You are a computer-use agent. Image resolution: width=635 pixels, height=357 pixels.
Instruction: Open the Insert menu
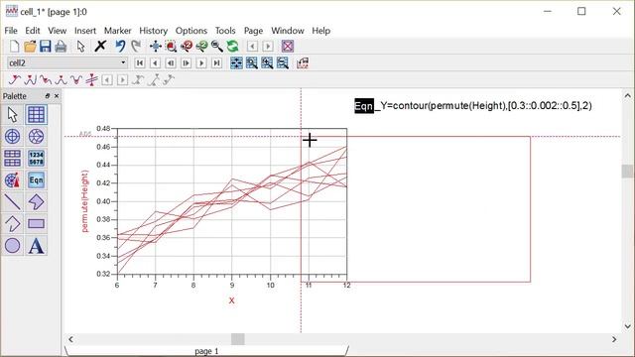(85, 31)
